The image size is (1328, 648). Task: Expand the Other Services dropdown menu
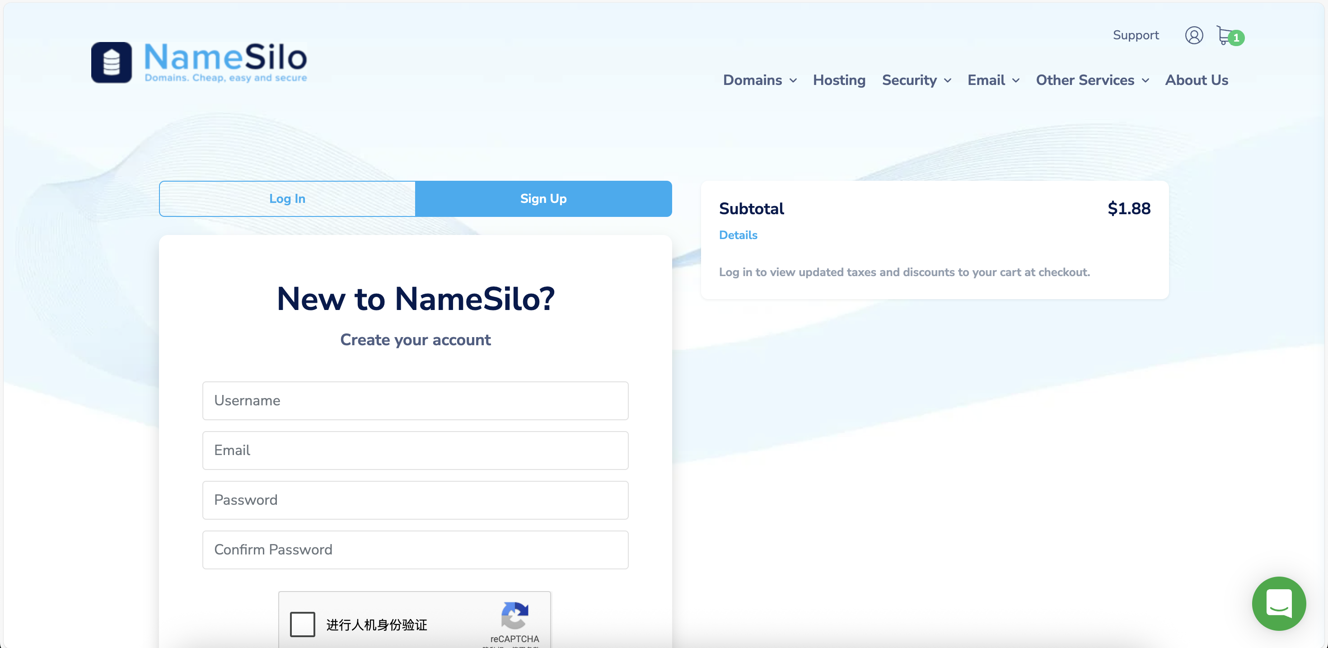pos(1092,80)
